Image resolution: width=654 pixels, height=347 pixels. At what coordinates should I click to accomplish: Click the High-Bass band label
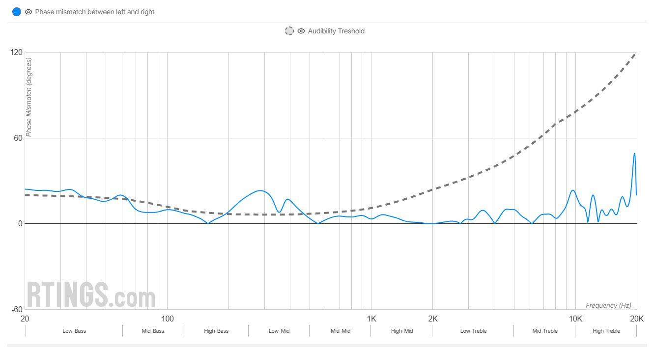216,331
